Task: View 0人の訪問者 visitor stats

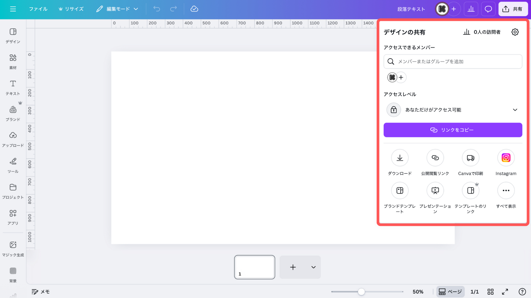Action: click(x=482, y=32)
